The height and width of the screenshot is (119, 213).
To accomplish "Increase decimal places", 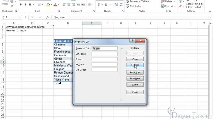I will (116, 5).
